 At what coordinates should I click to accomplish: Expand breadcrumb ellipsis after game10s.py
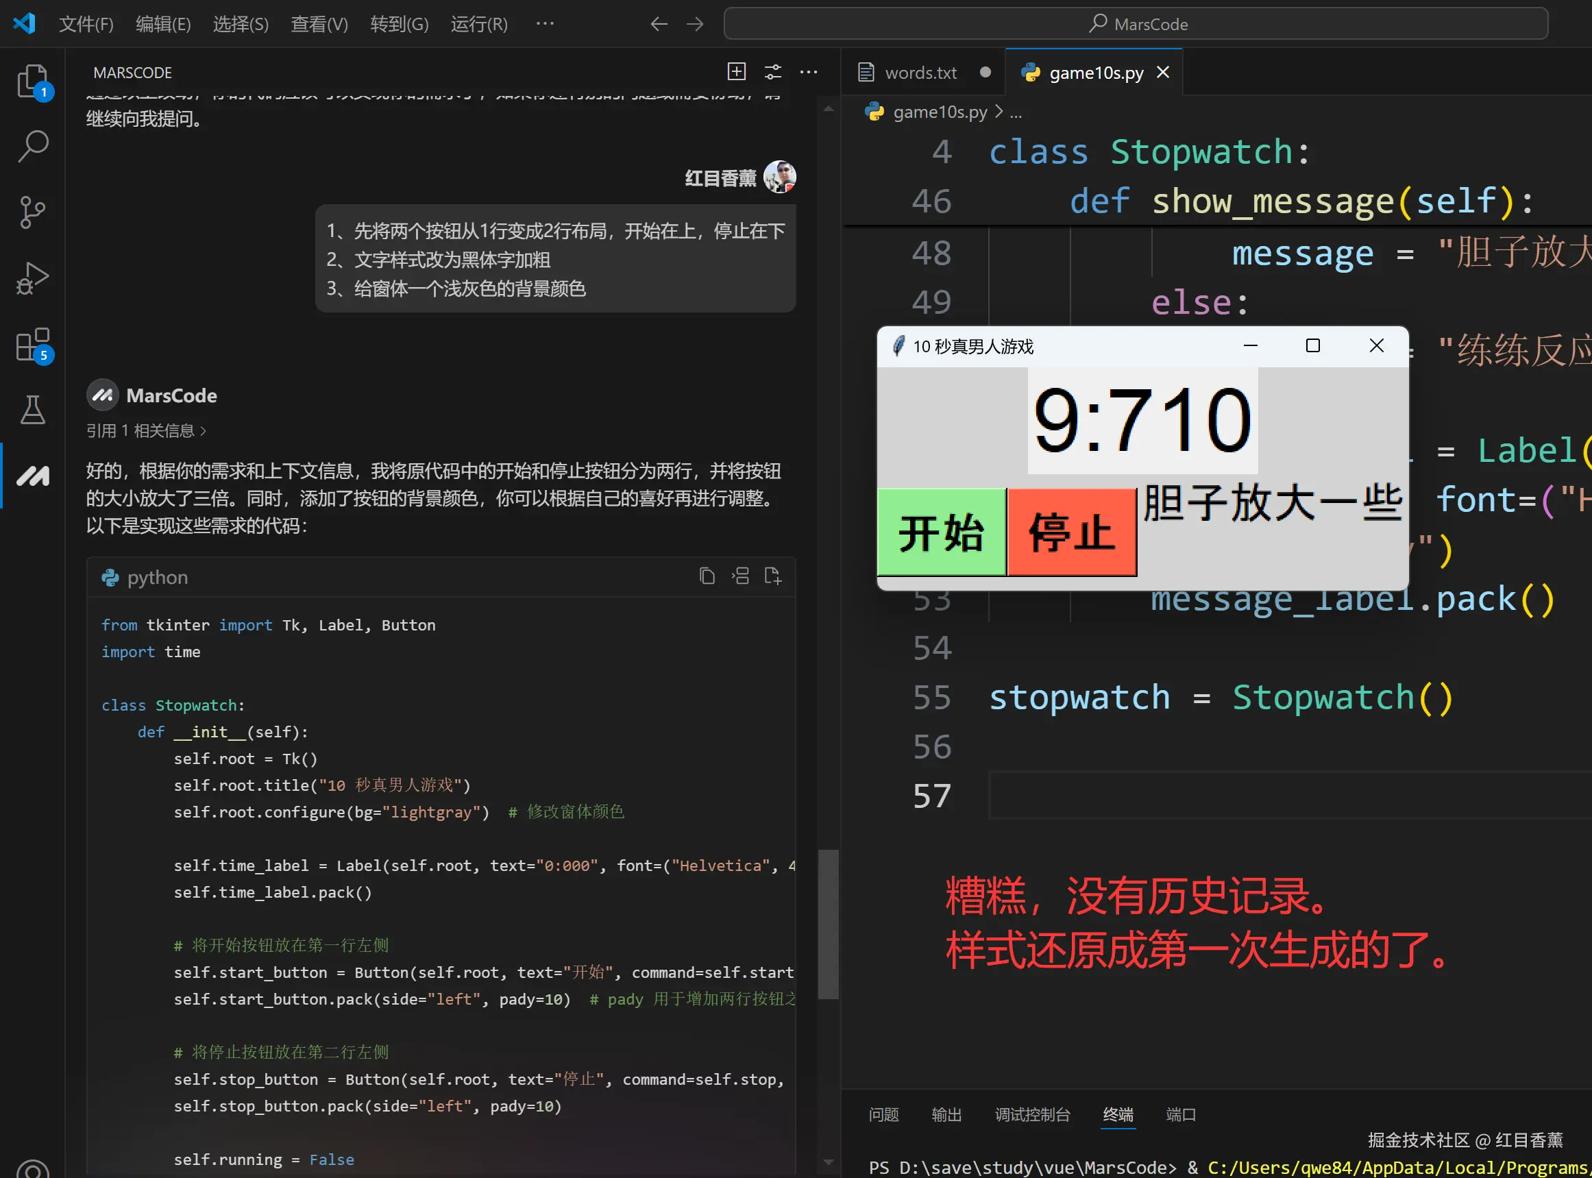tap(1016, 112)
